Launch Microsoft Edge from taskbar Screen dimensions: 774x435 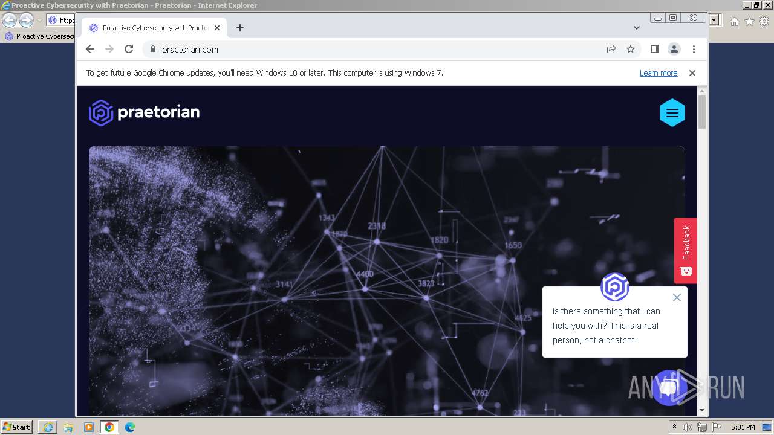pos(129,427)
